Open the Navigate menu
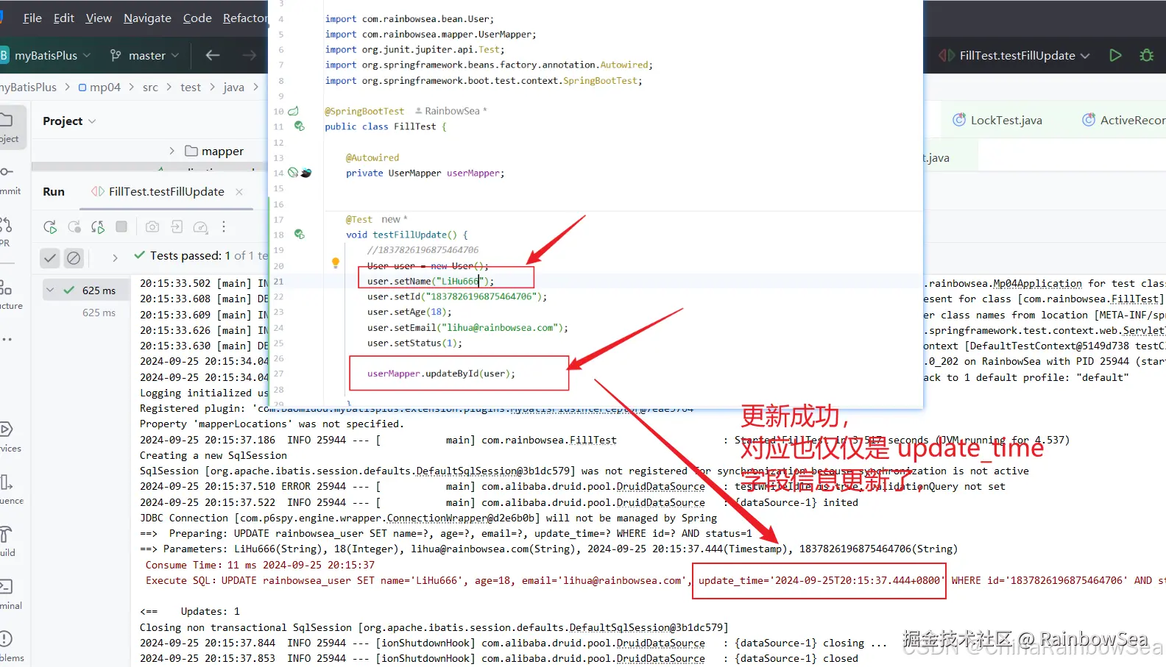This screenshot has height=667, width=1166. 147,18
